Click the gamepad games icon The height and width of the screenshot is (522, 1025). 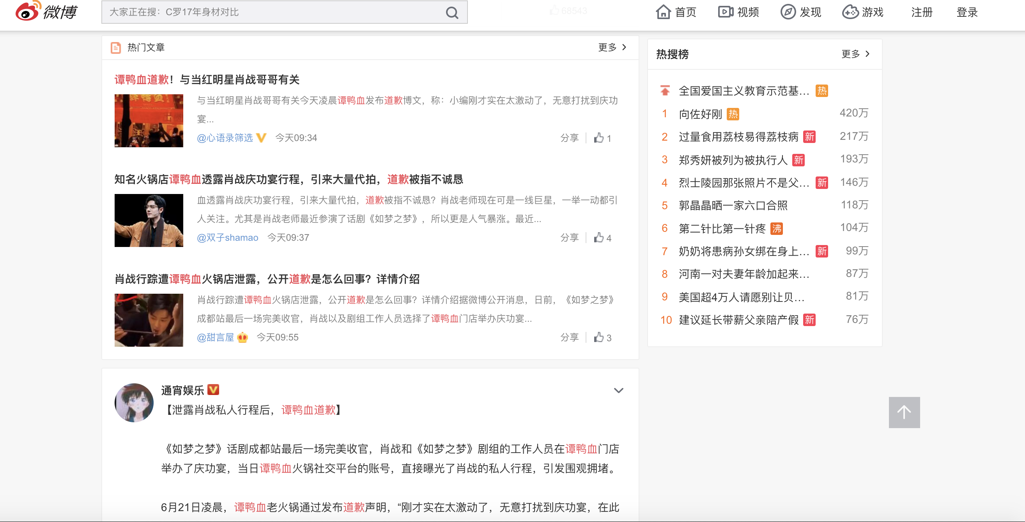[850, 12]
